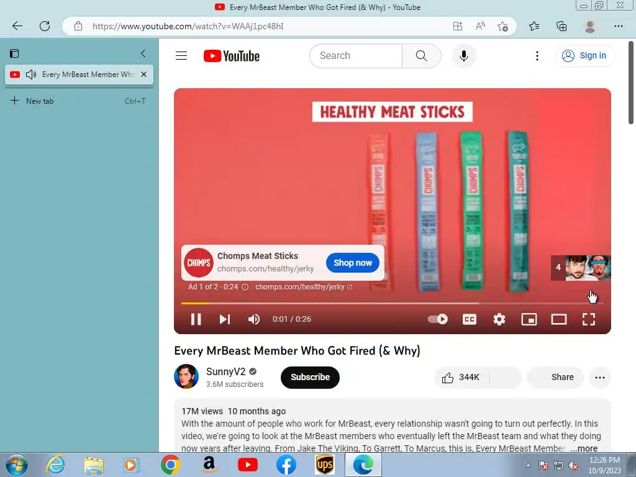Image resolution: width=636 pixels, height=477 pixels.
Task: Open the Chomps Meat Sticks ad title
Action: coord(258,256)
